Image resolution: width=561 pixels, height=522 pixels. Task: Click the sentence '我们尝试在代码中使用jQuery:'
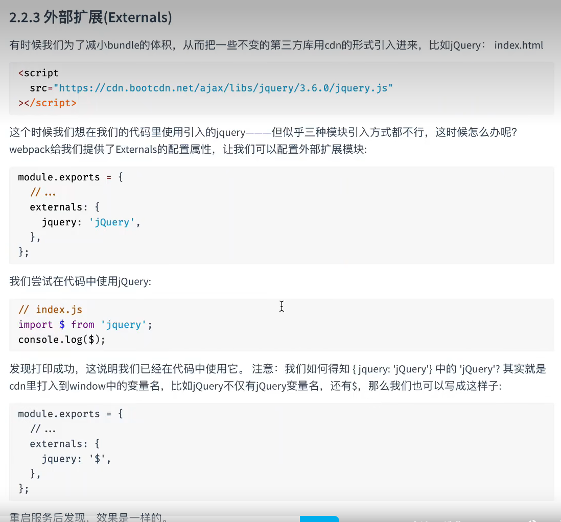pyautogui.click(x=80, y=281)
